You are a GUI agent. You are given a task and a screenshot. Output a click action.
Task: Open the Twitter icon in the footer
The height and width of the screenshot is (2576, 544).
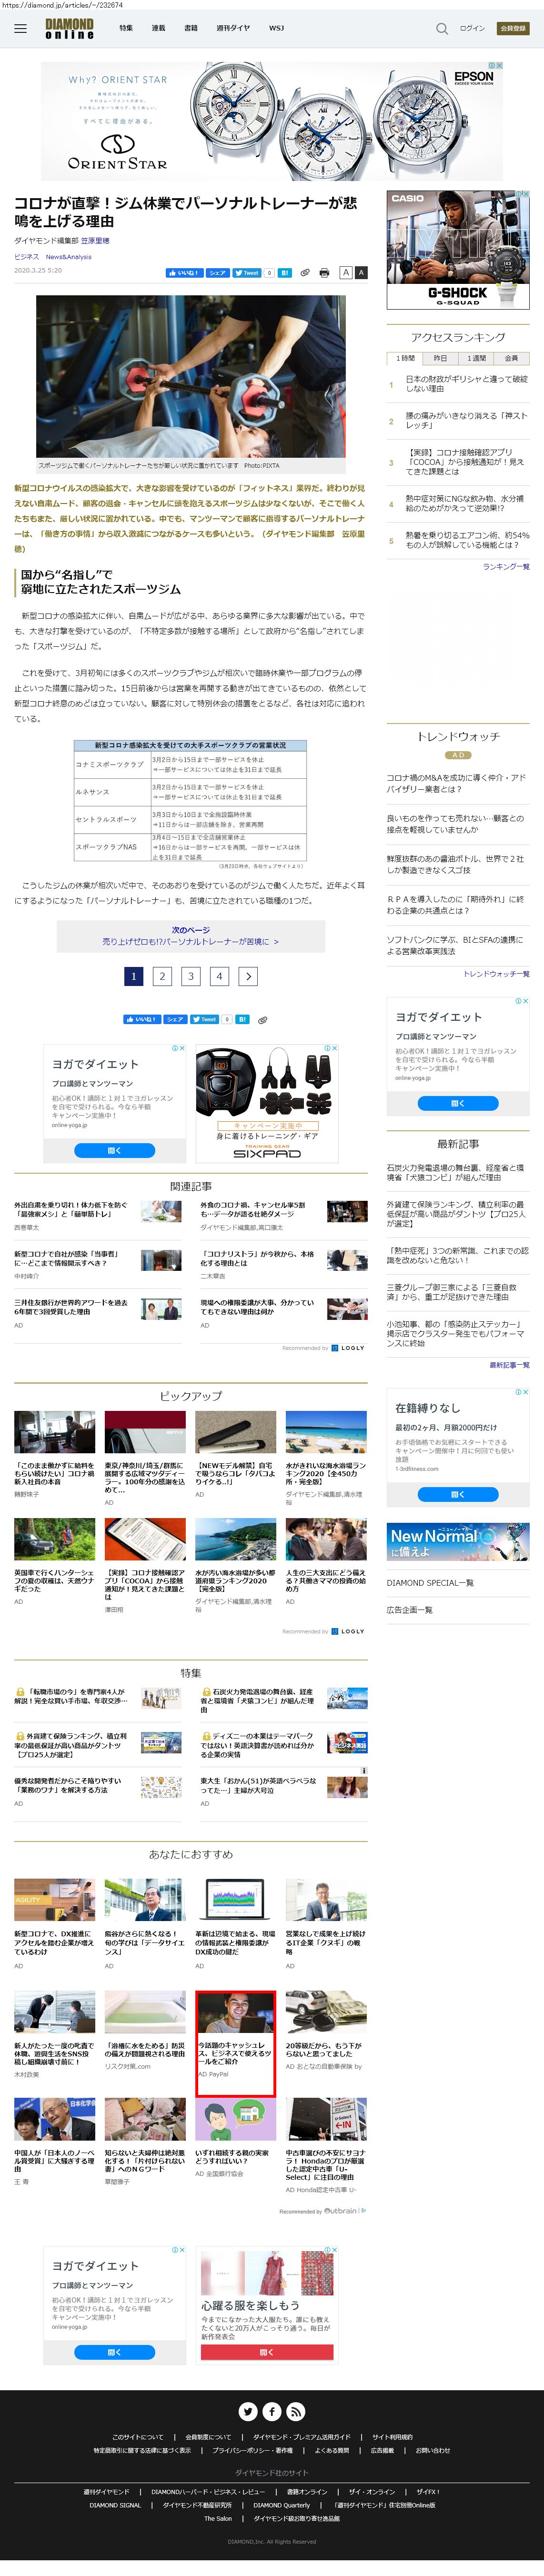pyautogui.click(x=248, y=2411)
